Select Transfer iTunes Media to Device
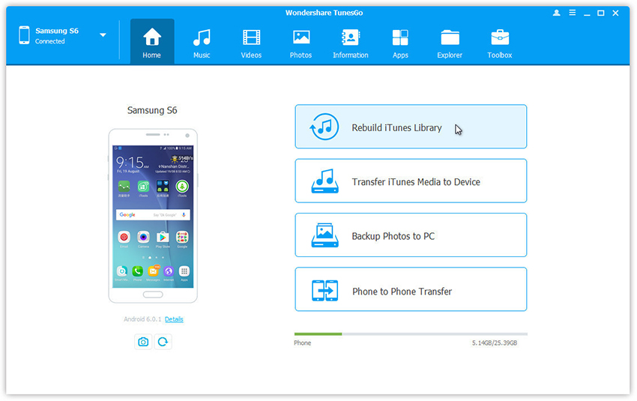Image resolution: width=637 pixels, height=401 pixels. coord(411,181)
